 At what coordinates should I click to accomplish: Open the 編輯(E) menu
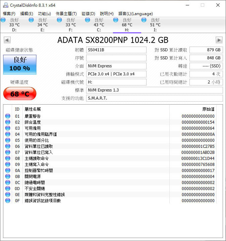tap(27, 14)
